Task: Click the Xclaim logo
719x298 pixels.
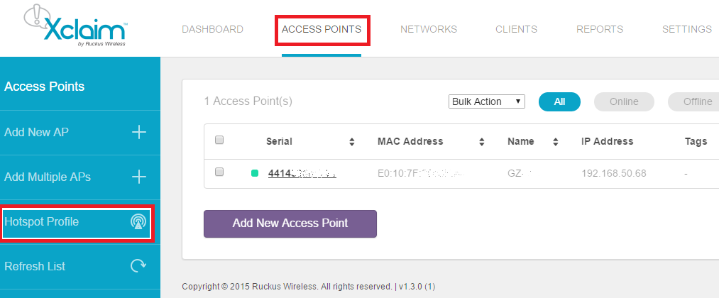Action: coord(76,26)
